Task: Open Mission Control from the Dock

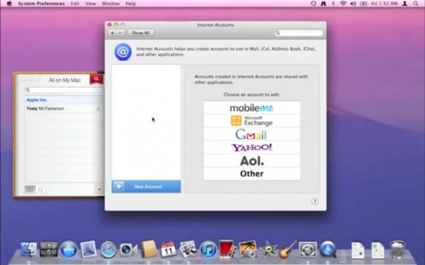Action: [49, 250]
